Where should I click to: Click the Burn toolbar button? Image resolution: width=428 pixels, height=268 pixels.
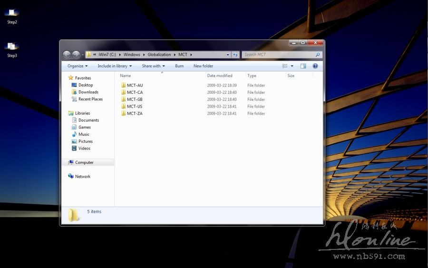point(179,66)
